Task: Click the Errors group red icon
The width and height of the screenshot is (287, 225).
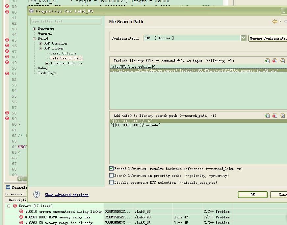Action: (15, 206)
